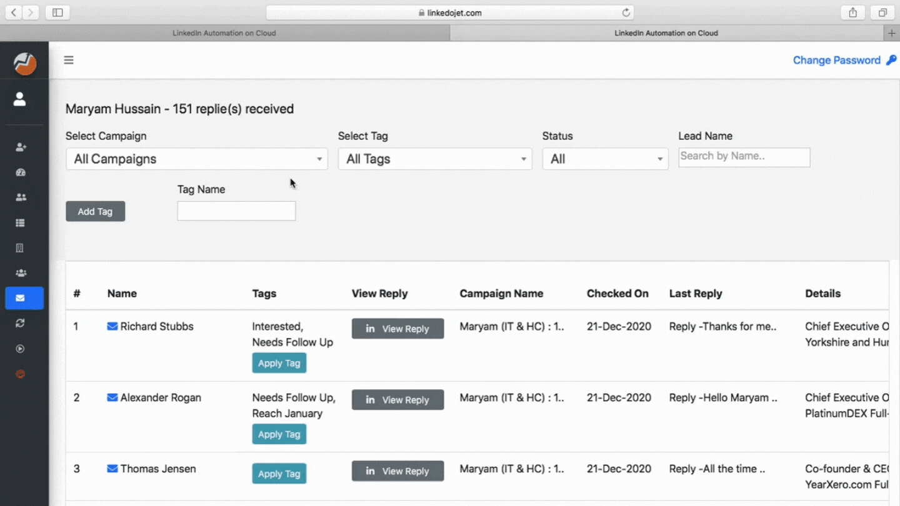The image size is (900, 506).
Task: Click the Tag Name input field
Action: [x=236, y=211]
